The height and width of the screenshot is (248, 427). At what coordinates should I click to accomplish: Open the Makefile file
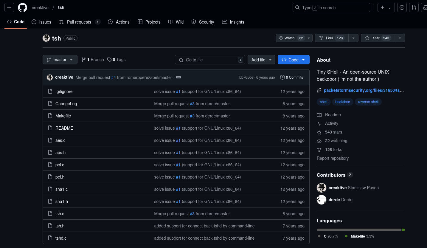(63, 116)
